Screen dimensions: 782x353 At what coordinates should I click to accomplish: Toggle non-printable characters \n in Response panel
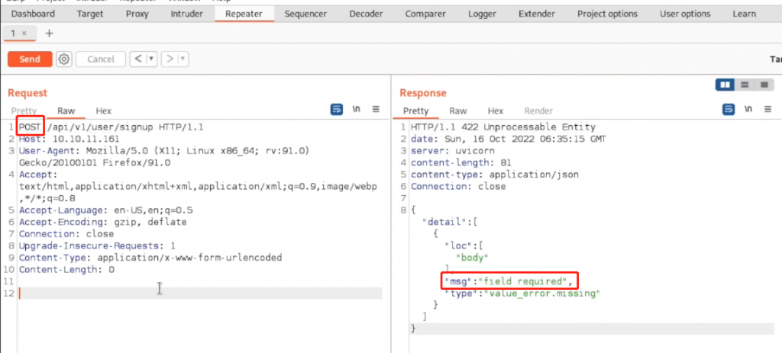[748, 109]
